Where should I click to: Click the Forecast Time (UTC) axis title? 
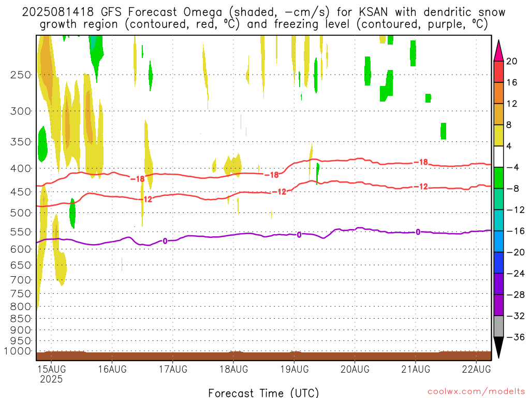[x=263, y=393]
